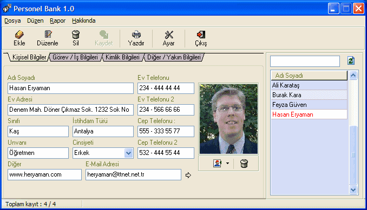Click the Ev Telefonu 2 field
Screen dimensions: 367x210
pos(166,110)
